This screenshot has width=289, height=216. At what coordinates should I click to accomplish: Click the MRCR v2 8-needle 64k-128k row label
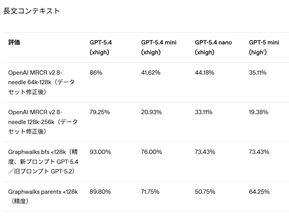[41, 82]
